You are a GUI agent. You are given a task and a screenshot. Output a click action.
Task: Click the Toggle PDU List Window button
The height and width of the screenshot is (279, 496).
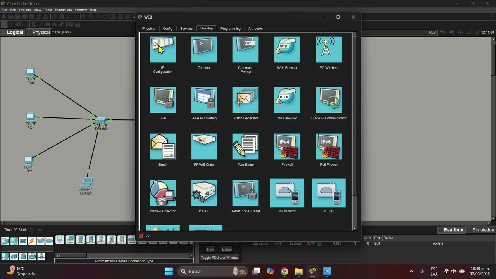pos(220,258)
